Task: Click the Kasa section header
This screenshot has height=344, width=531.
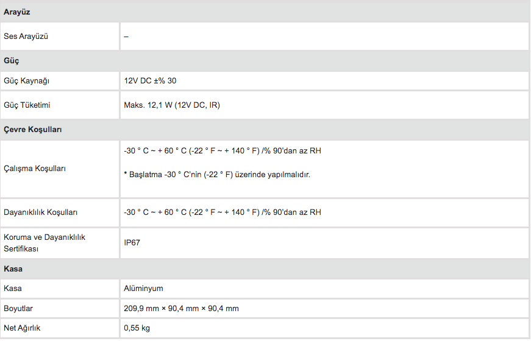Action: [x=13, y=269]
